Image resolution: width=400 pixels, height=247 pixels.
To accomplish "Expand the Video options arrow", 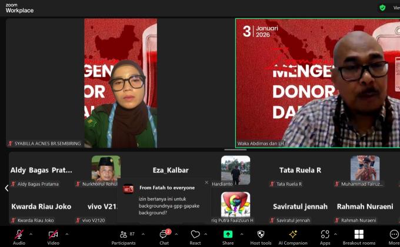I will (66, 233).
